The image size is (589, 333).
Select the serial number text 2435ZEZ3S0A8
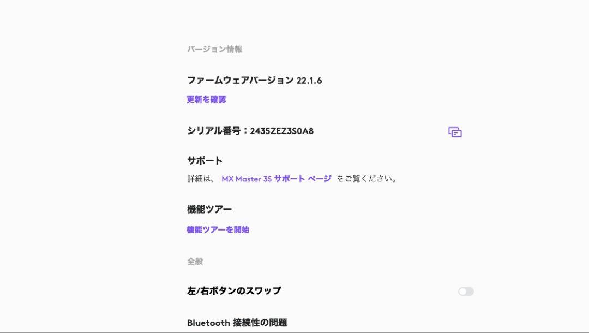282,131
